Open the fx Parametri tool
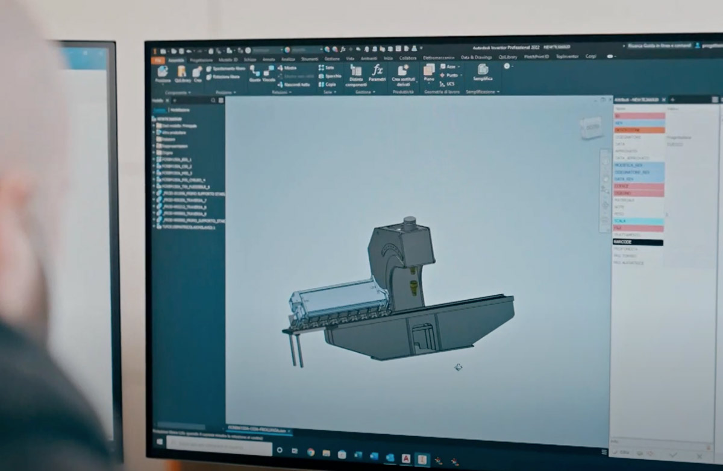 click(377, 73)
